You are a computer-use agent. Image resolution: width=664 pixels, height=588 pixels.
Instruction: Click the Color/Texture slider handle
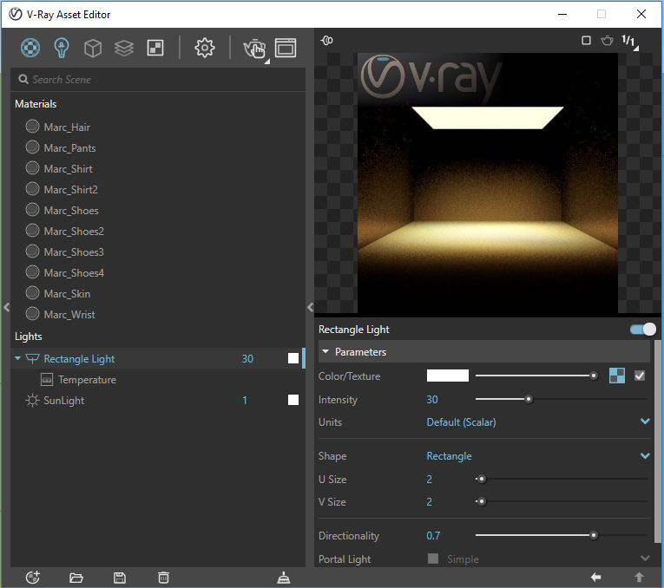click(x=594, y=376)
